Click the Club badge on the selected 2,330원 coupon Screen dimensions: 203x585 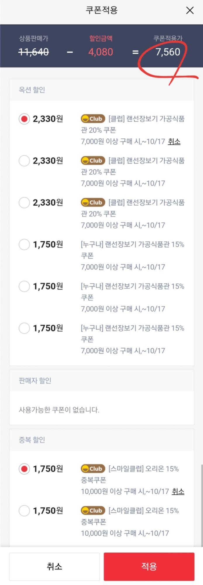(x=93, y=119)
